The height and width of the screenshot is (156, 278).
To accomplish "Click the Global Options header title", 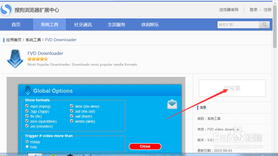I will click(x=53, y=91).
